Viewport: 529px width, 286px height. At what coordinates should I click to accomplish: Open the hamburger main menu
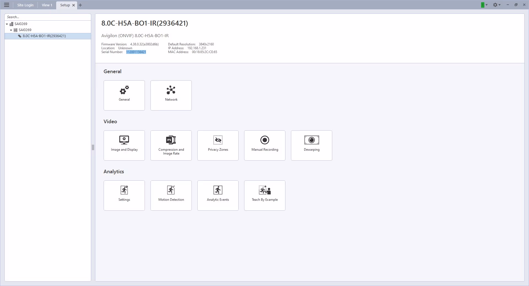[x=7, y=5]
